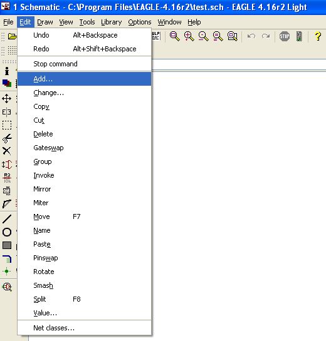Select the Junction tool green dot
Image resolution: width=326 pixels, height=341 pixels.
click(x=7, y=271)
